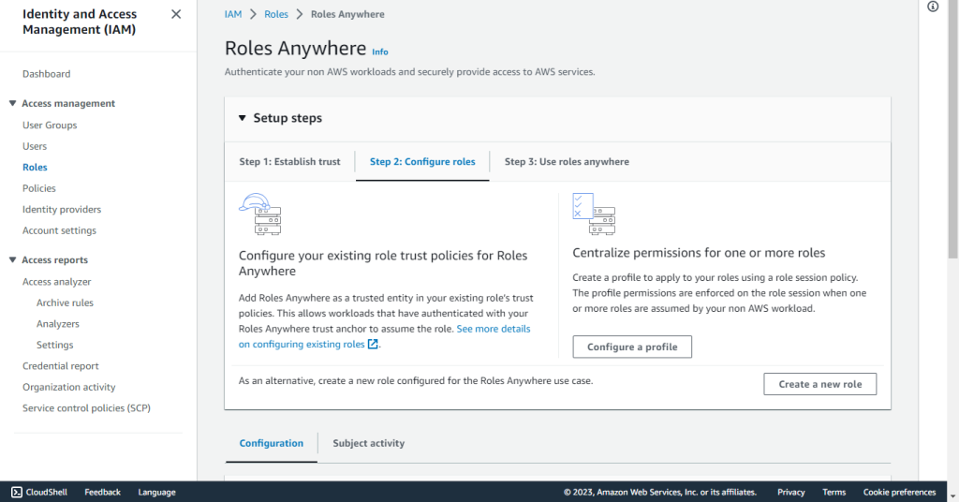Open Credential report in the sidebar
The width and height of the screenshot is (959, 502).
(x=61, y=365)
